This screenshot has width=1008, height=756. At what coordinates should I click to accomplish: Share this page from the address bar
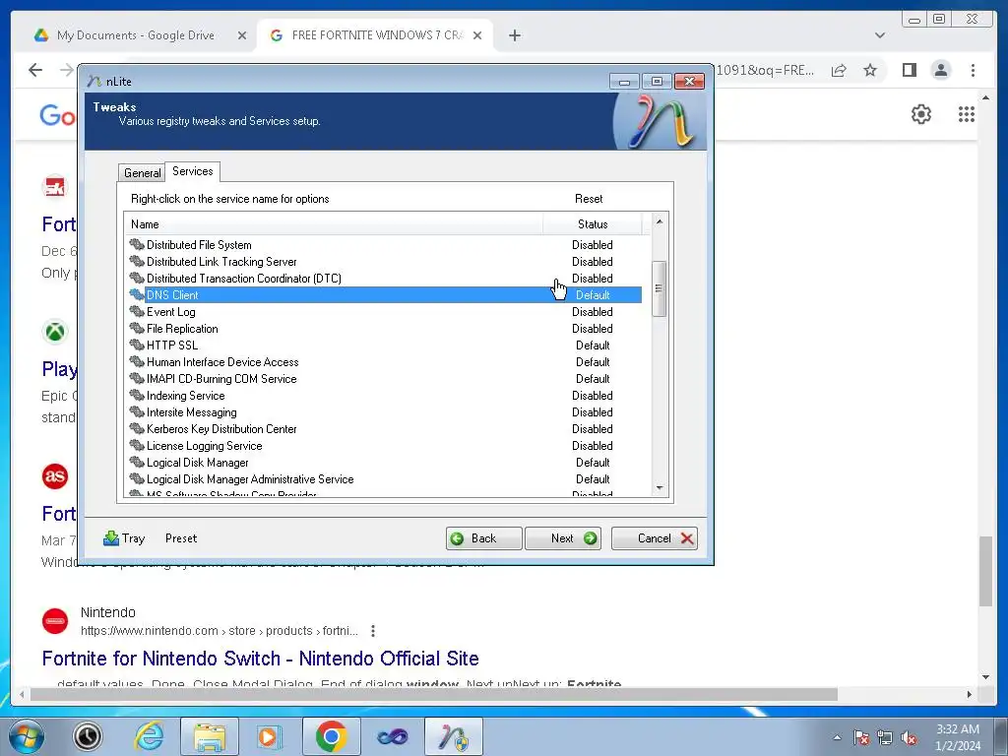[839, 70]
